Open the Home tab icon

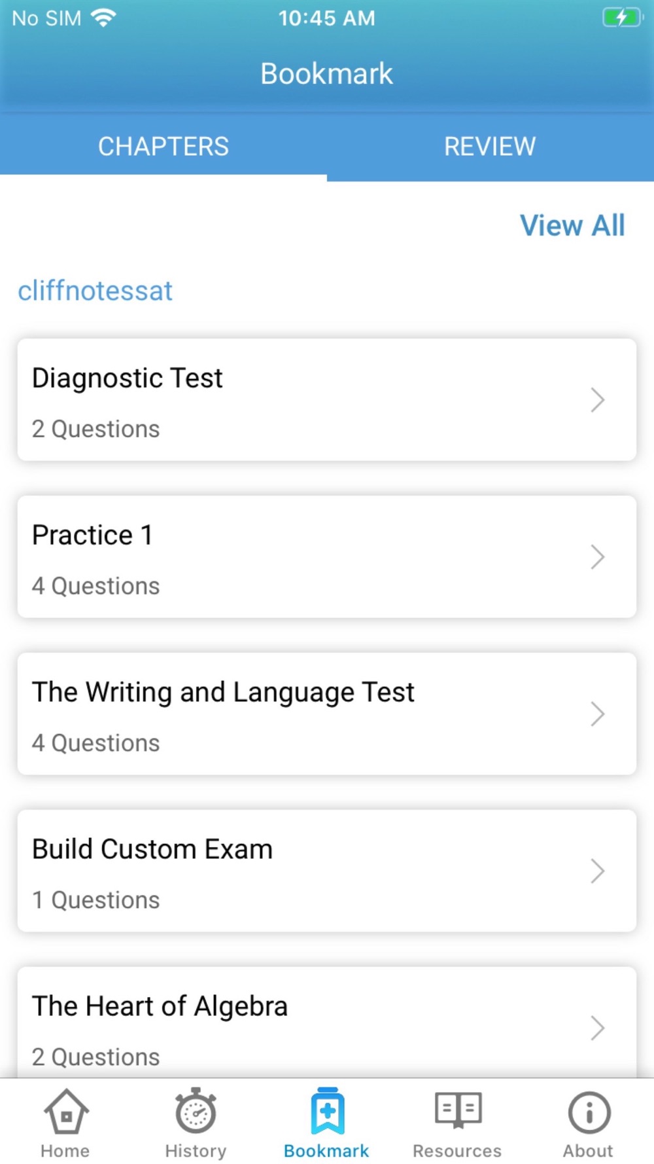[65, 1112]
